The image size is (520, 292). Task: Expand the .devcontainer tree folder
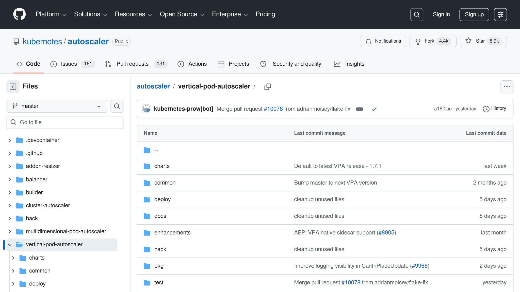pyautogui.click(x=10, y=140)
